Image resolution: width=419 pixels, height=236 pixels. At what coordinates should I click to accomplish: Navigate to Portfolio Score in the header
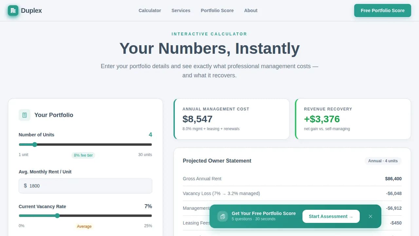tap(217, 10)
